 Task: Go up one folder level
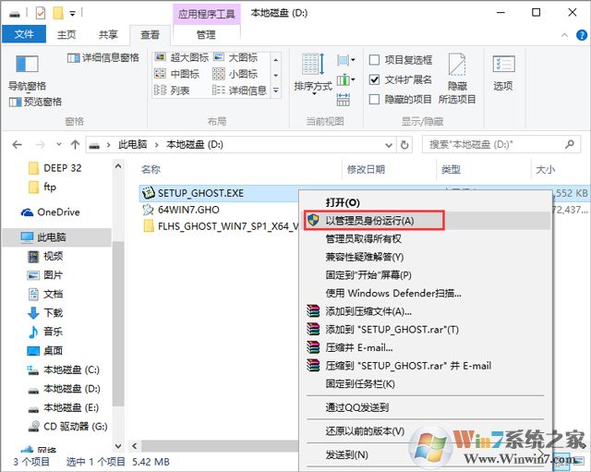point(75,145)
